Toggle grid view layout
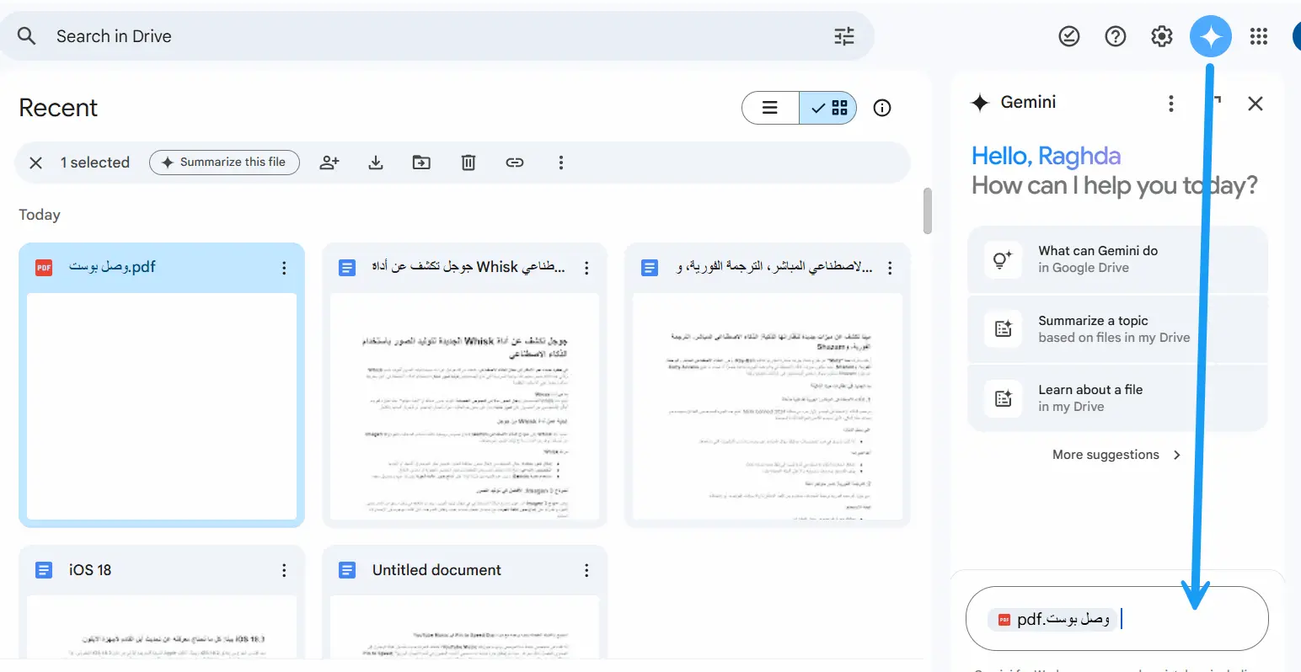The height and width of the screenshot is (672, 1301). (828, 108)
